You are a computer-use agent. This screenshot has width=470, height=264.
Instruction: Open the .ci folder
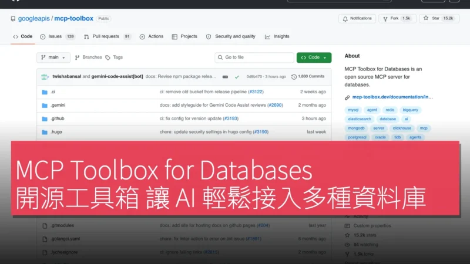click(x=53, y=92)
